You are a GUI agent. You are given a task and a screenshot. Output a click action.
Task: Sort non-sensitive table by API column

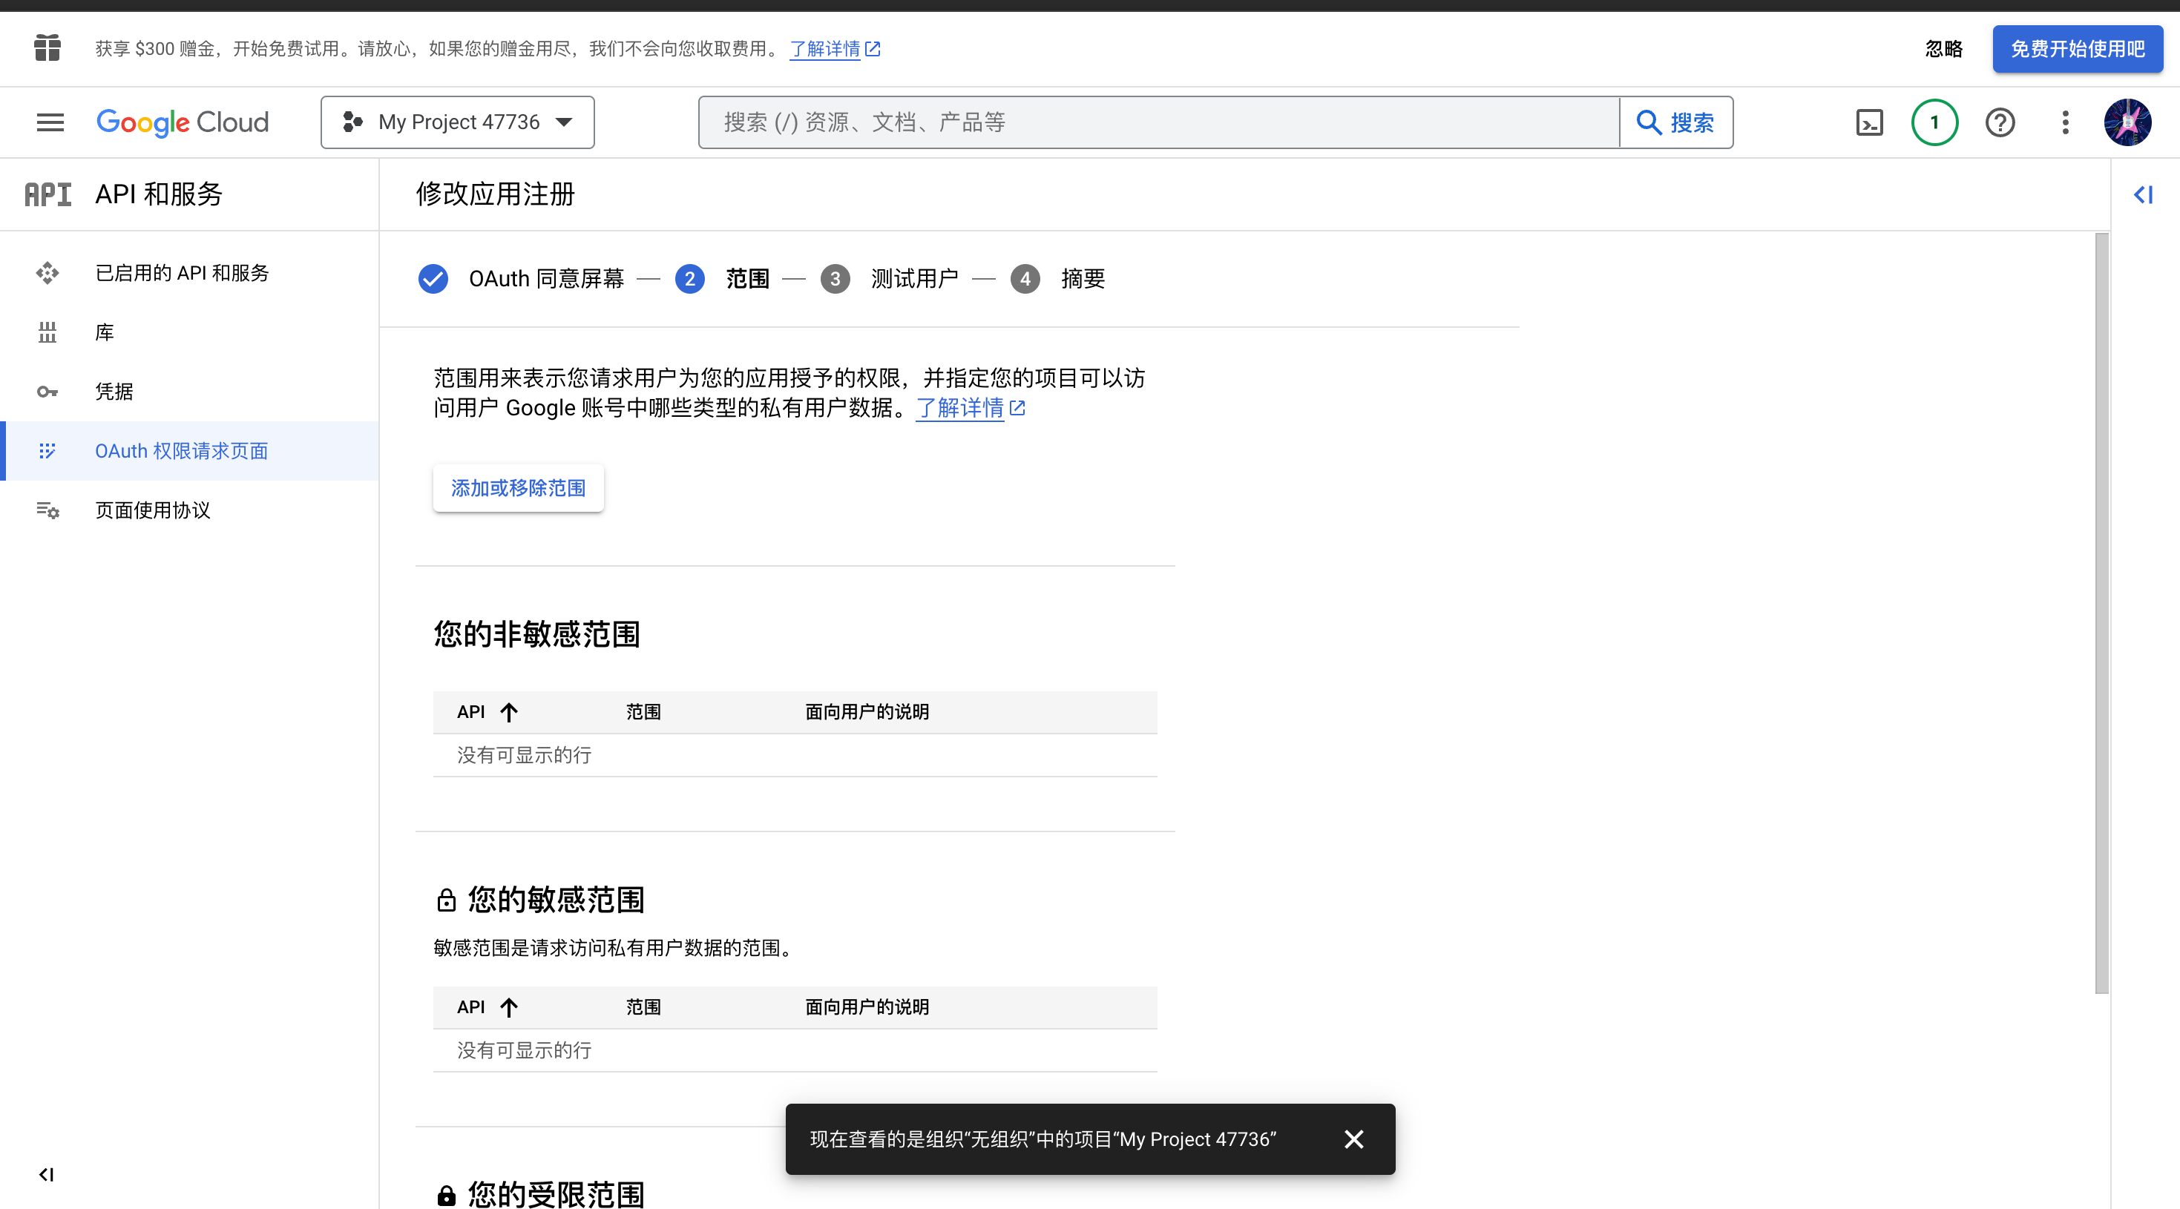[487, 712]
